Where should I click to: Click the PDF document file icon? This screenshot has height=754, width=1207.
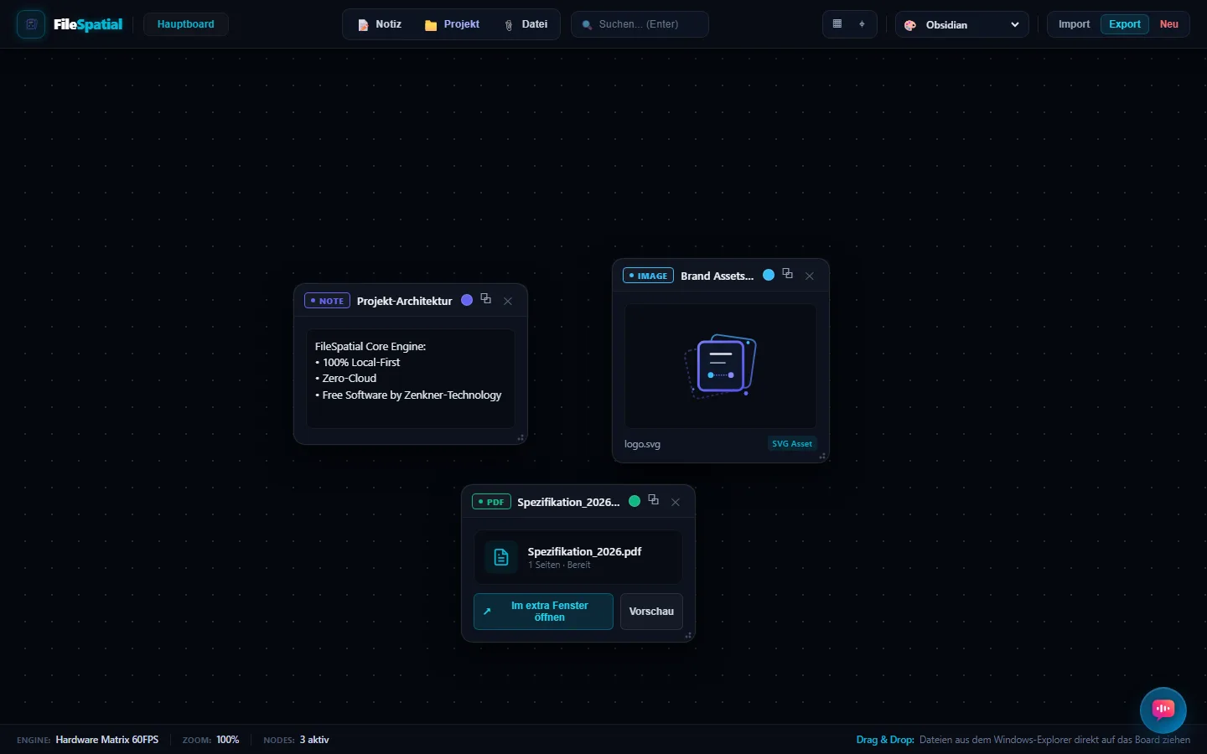(x=501, y=557)
